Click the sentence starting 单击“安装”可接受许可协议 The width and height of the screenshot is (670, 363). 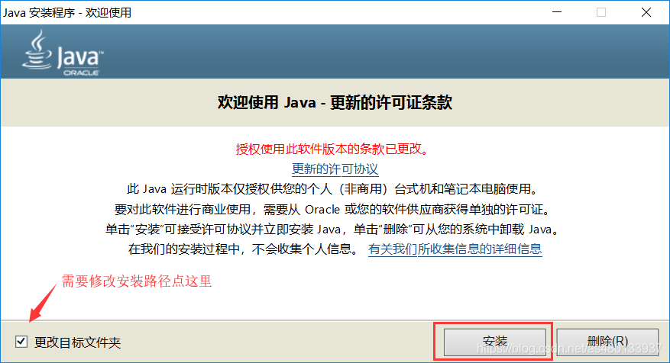point(333,230)
